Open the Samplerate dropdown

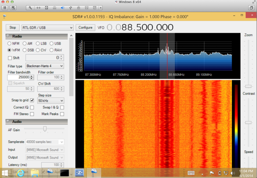(45, 142)
